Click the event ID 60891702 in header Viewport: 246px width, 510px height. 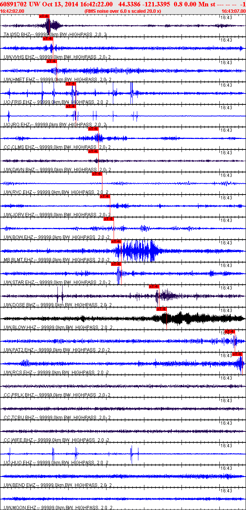(13, 4)
